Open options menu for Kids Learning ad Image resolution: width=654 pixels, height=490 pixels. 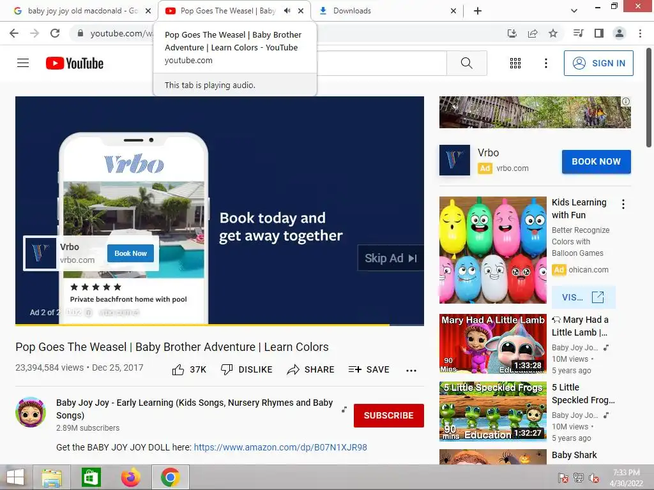[623, 204]
